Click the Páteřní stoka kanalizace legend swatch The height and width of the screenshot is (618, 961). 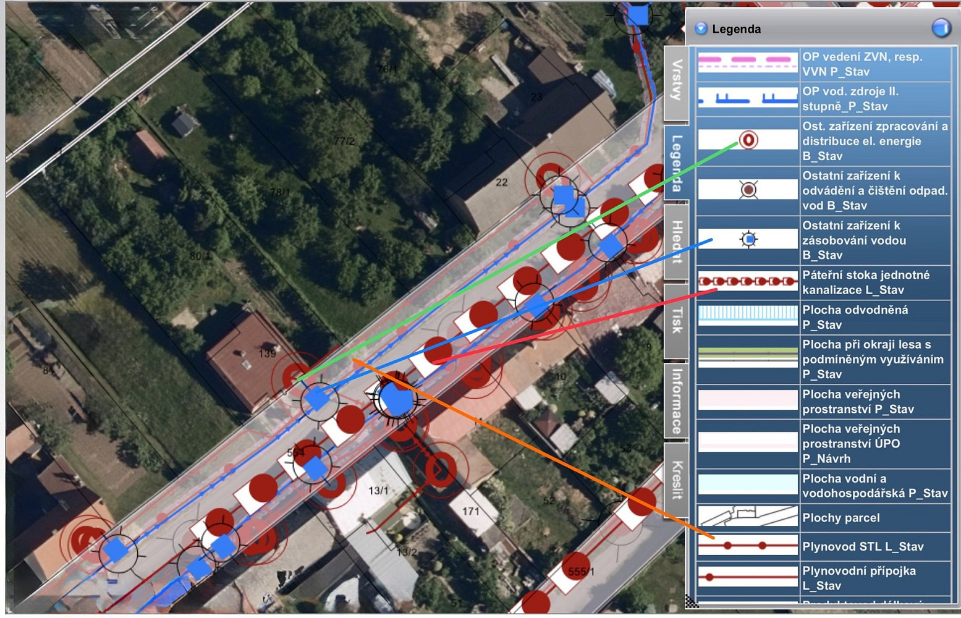point(748,282)
